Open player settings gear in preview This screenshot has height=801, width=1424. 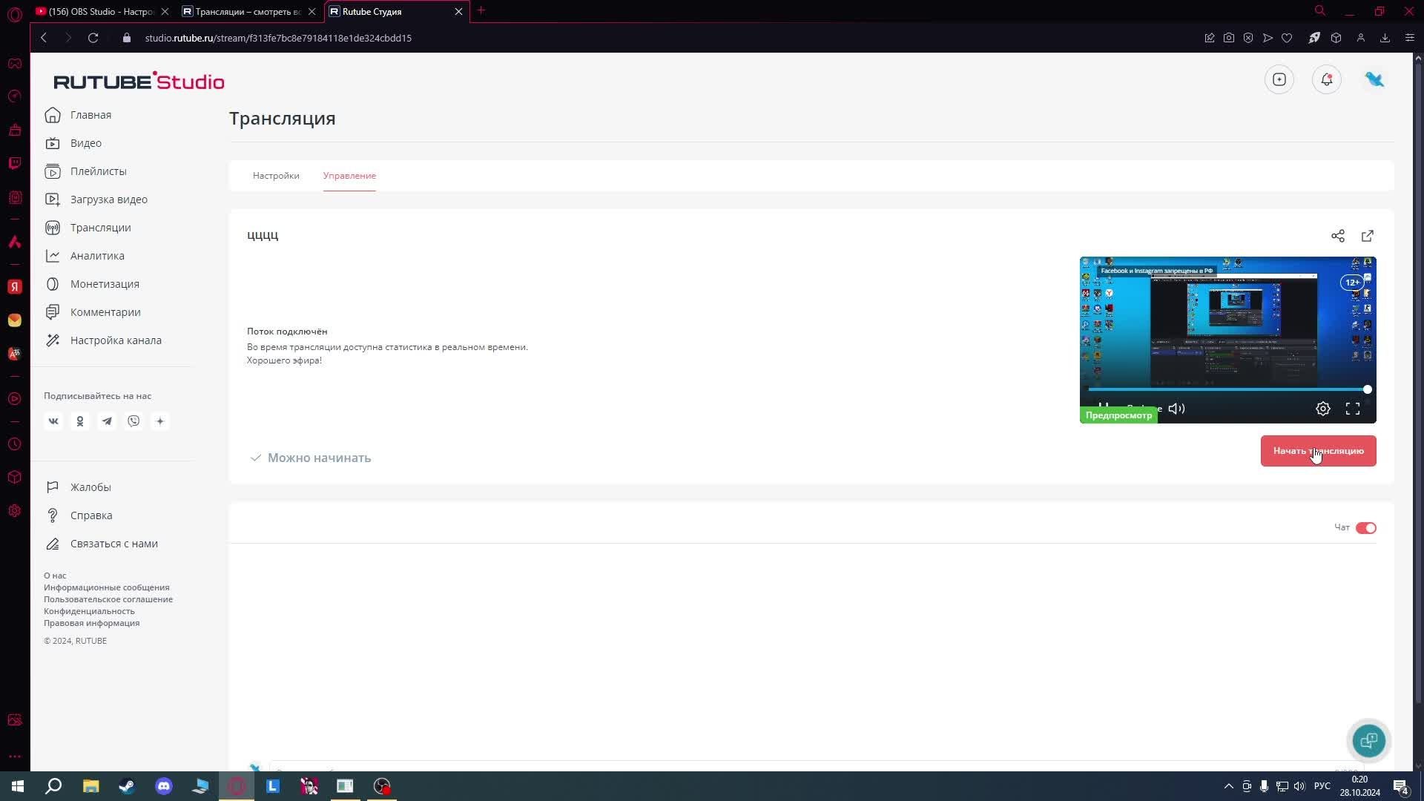tap(1322, 409)
